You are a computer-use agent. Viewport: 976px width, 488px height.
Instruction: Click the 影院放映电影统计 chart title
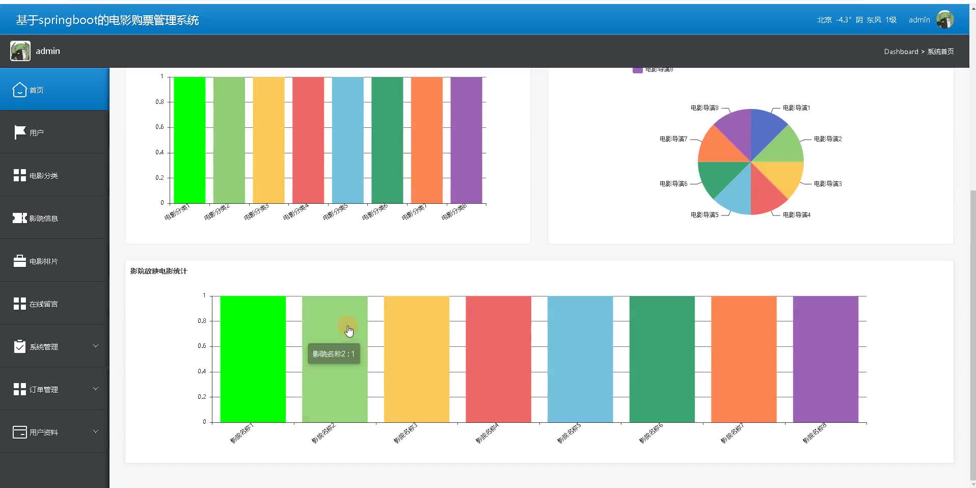158,271
